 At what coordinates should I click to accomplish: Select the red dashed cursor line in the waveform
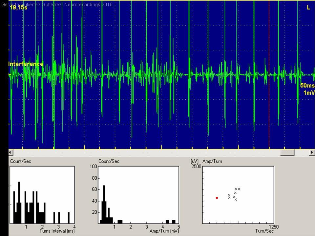coord(269,74)
